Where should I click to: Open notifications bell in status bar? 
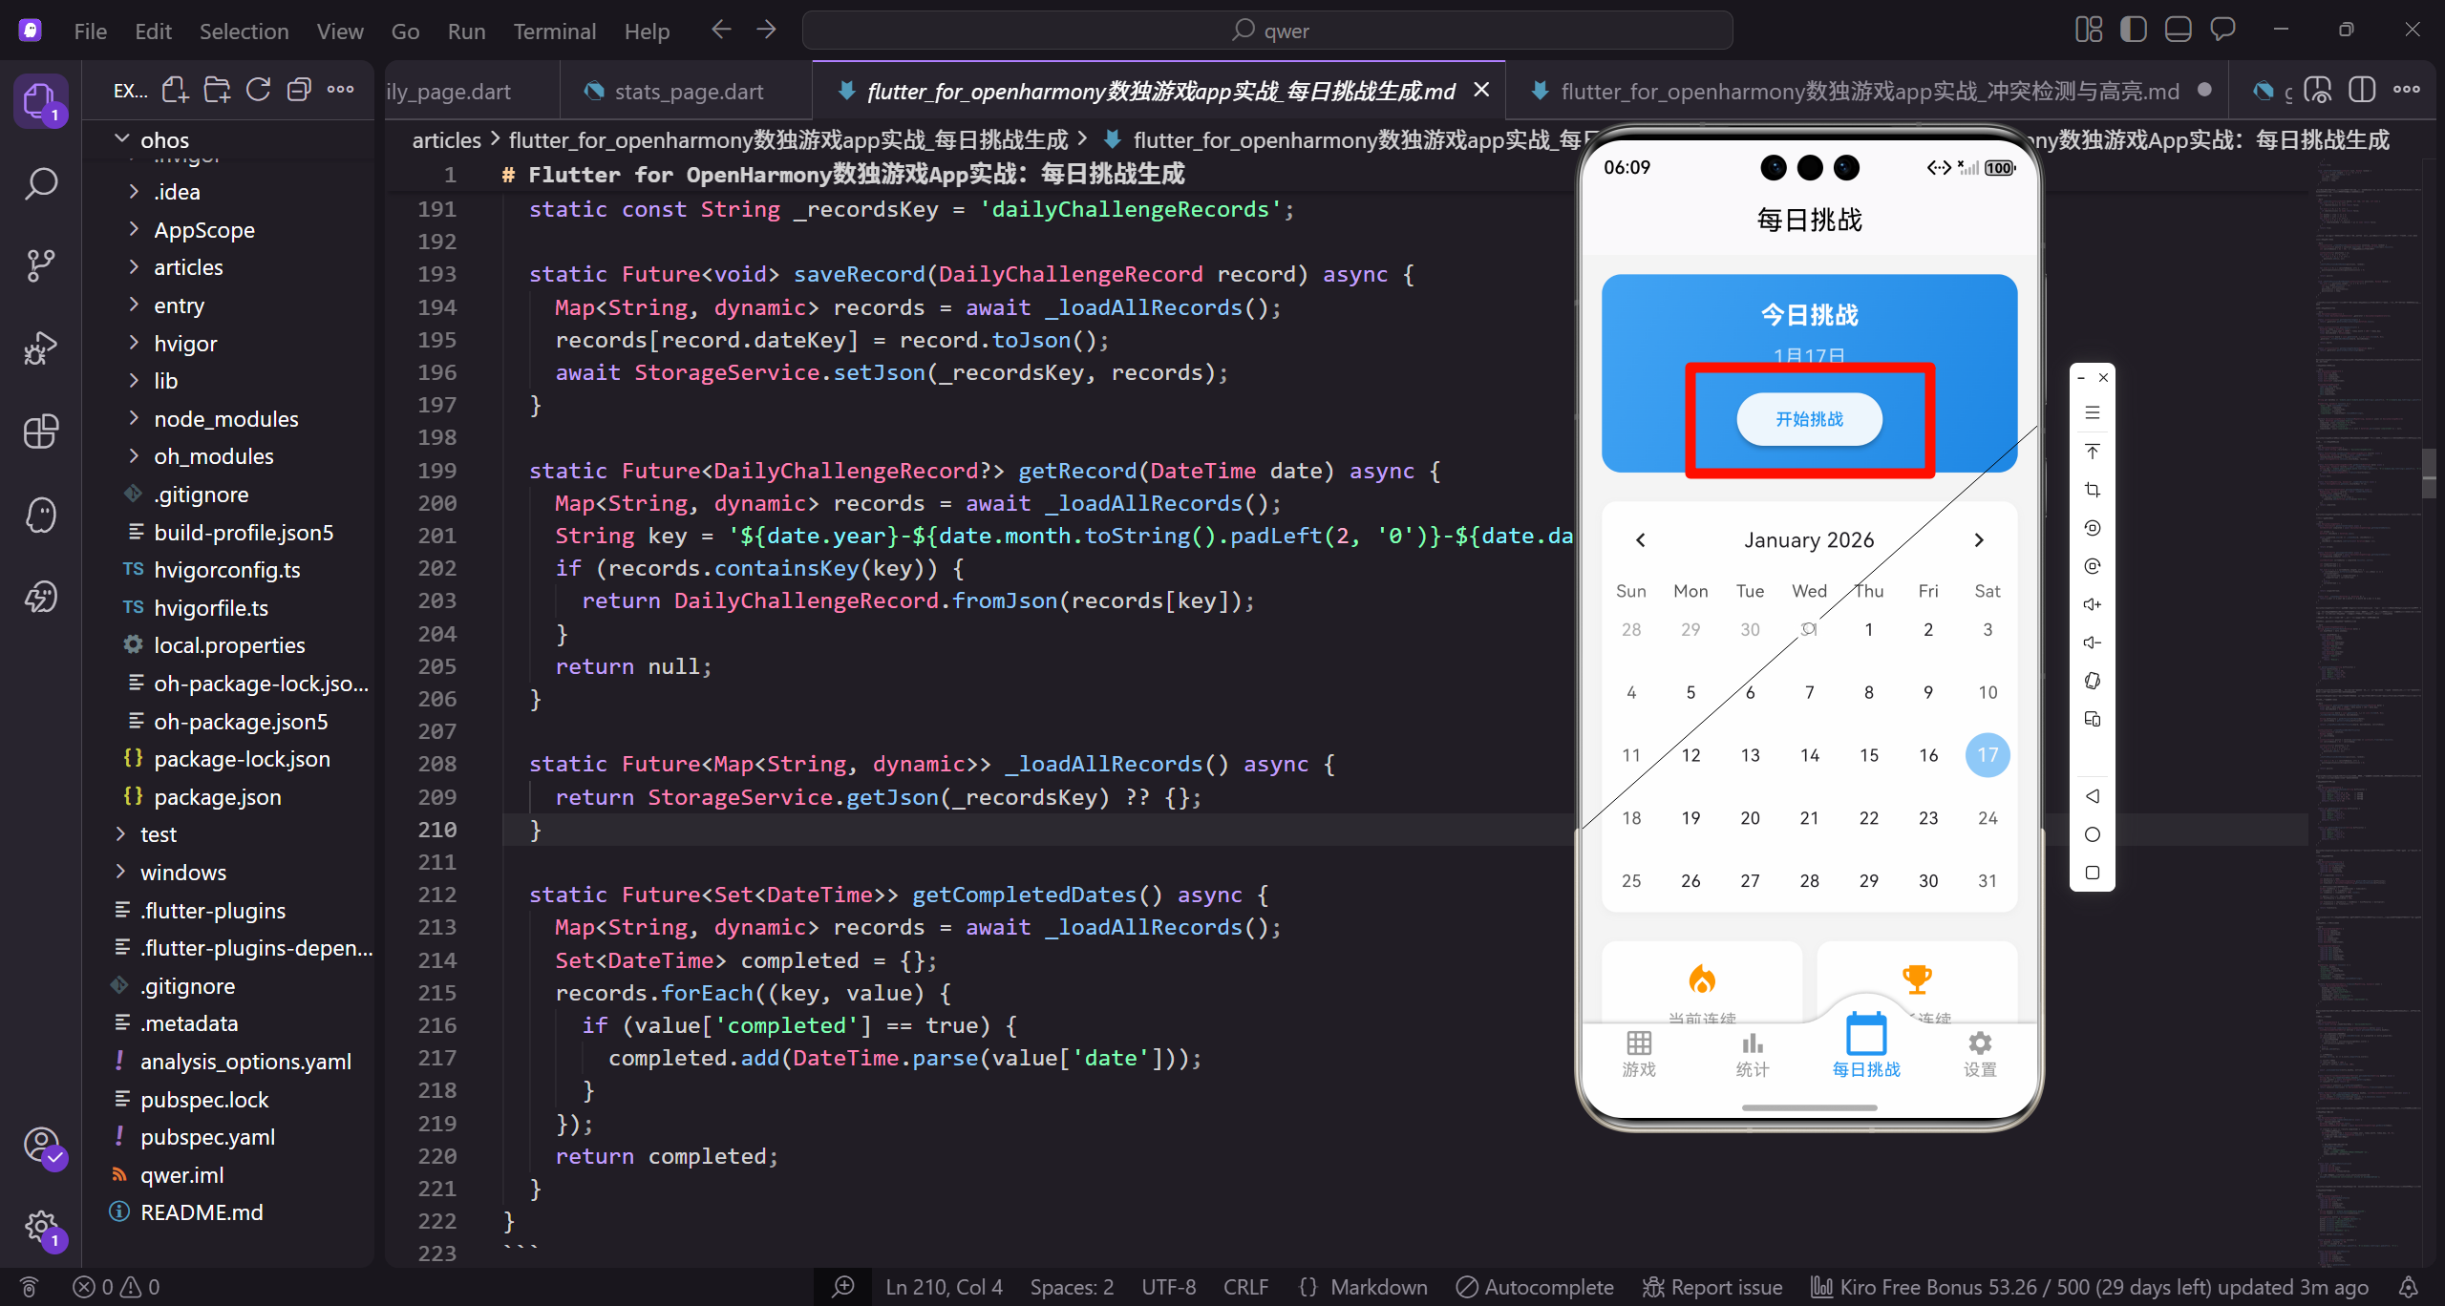[2409, 1287]
